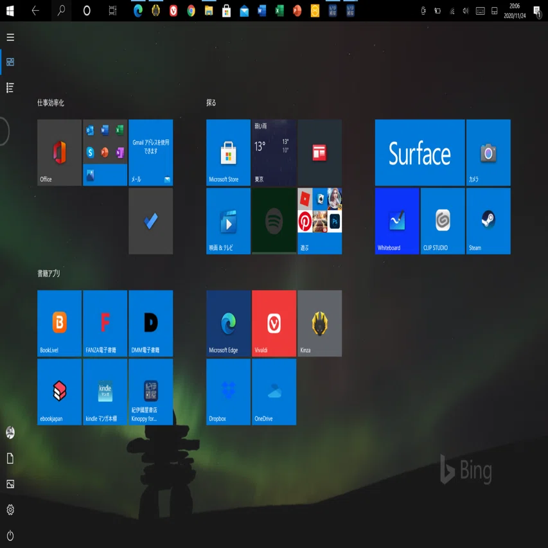Open Word from the taskbar
The height and width of the screenshot is (548, 548).
click(261, 11)
